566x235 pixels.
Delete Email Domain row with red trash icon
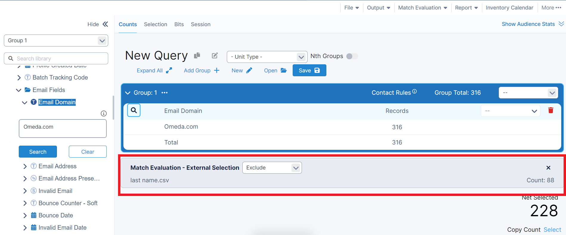[x=551, y=111]
